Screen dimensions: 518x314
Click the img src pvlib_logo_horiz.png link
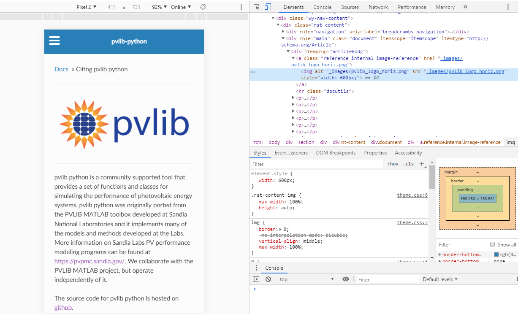(x=466, y=71)
